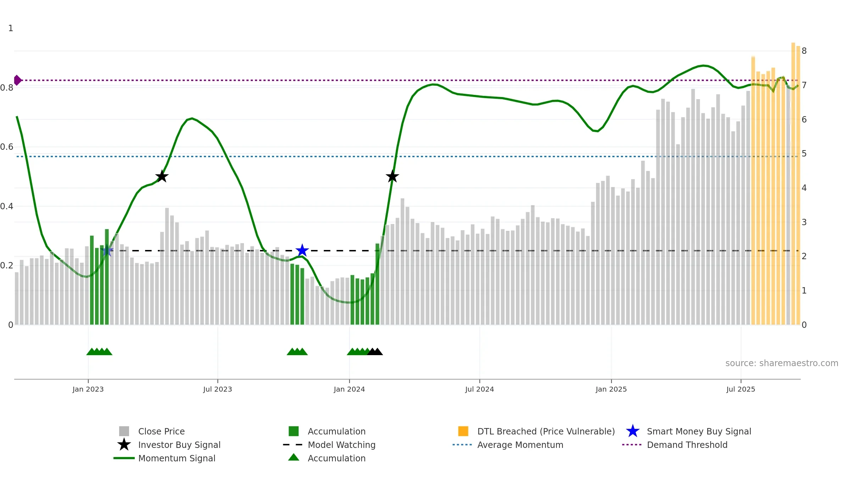Viewport: 851px width, 478px height.
Task: Click the black star near early 2024
Action: point(392,176)
